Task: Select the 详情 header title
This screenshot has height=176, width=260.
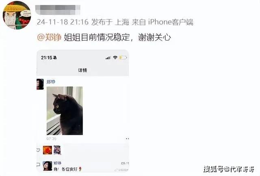Action: click(x=82, y=70)
